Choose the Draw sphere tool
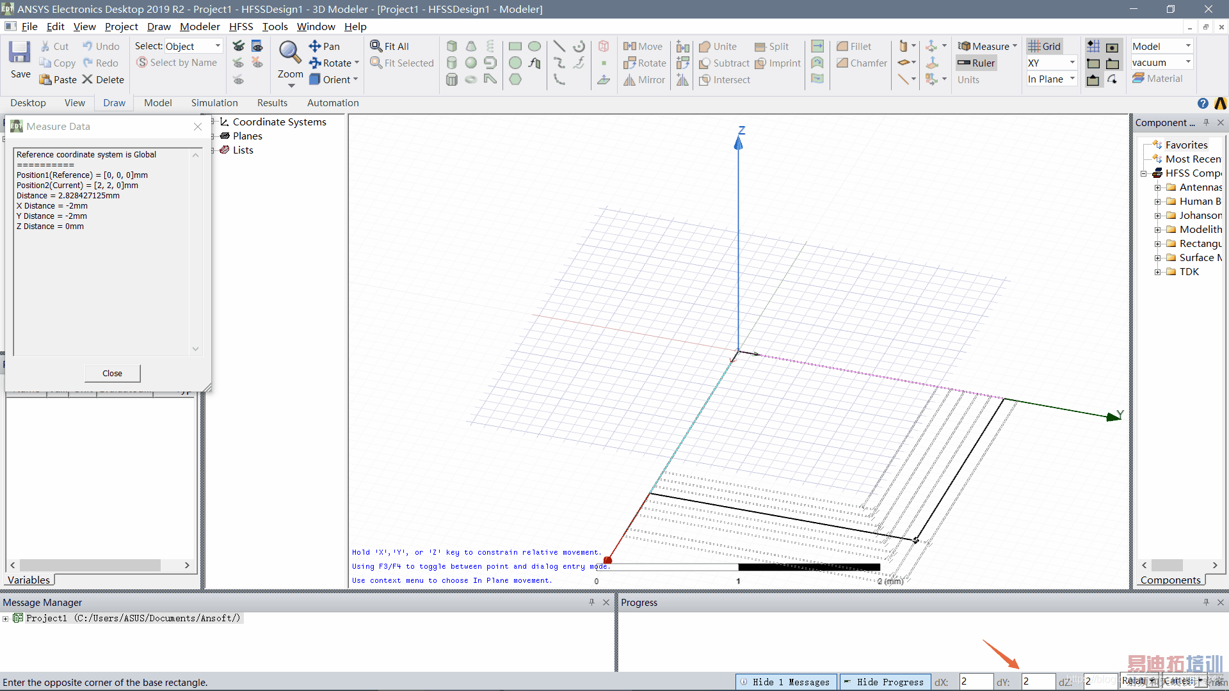 471,63
